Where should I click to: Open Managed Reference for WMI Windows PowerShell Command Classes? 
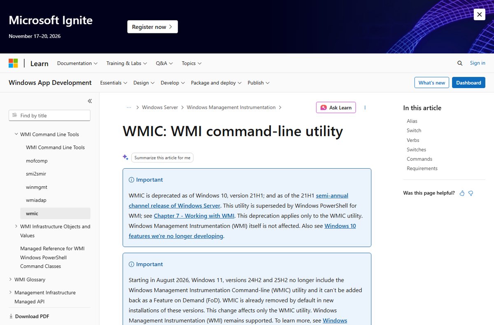52,257
